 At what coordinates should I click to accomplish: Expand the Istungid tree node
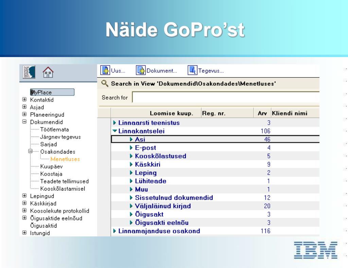pyautogui.click(x=24, y=233)
